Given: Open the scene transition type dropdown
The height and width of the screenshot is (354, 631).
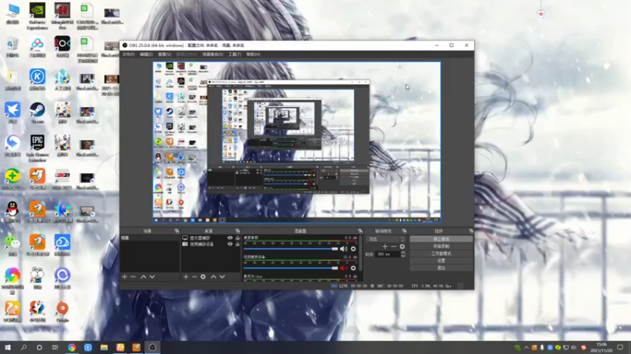Looking at the screenshot, I should point(386,239).
